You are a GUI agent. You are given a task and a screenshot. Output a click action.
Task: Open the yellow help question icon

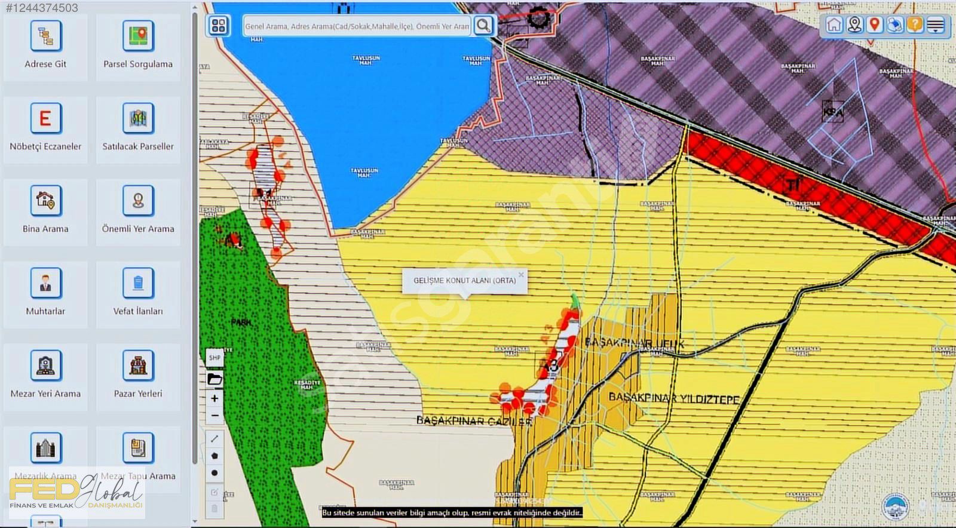point(915,25)
